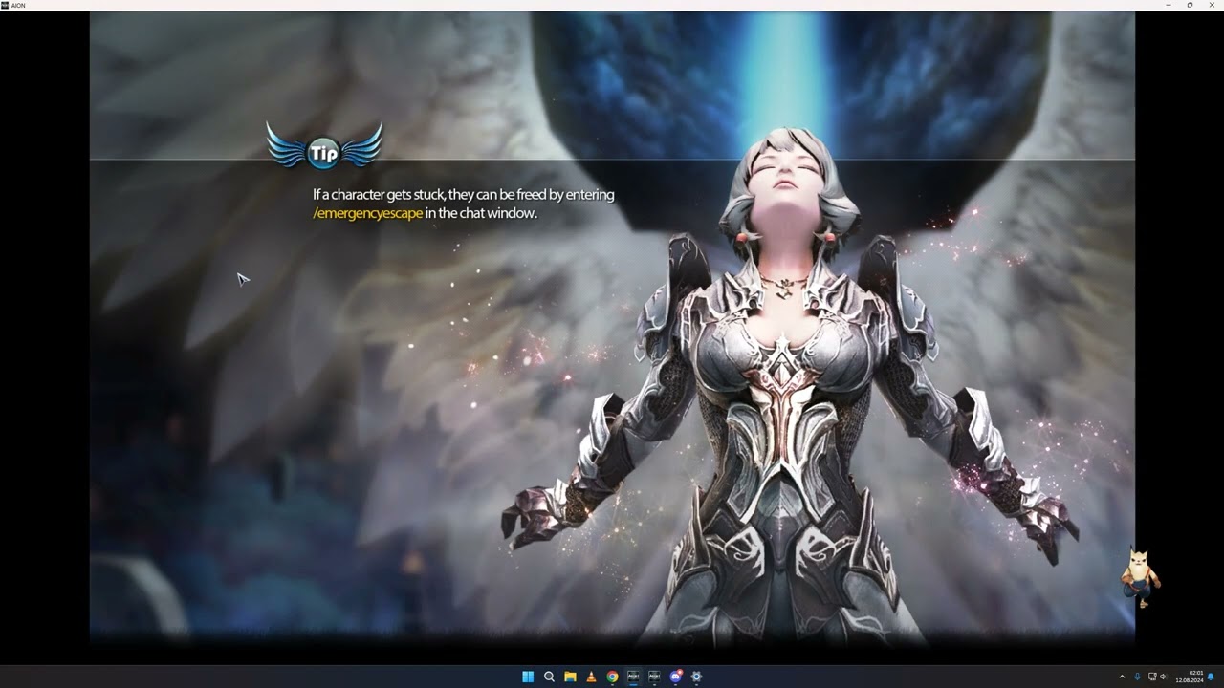The width and height of the screenshot is (1224, 688).
Task: Launch VLC media player from taskbar
Action: tap(591, 677)
